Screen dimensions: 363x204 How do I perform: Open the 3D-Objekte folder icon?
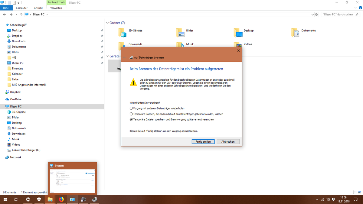122,32
